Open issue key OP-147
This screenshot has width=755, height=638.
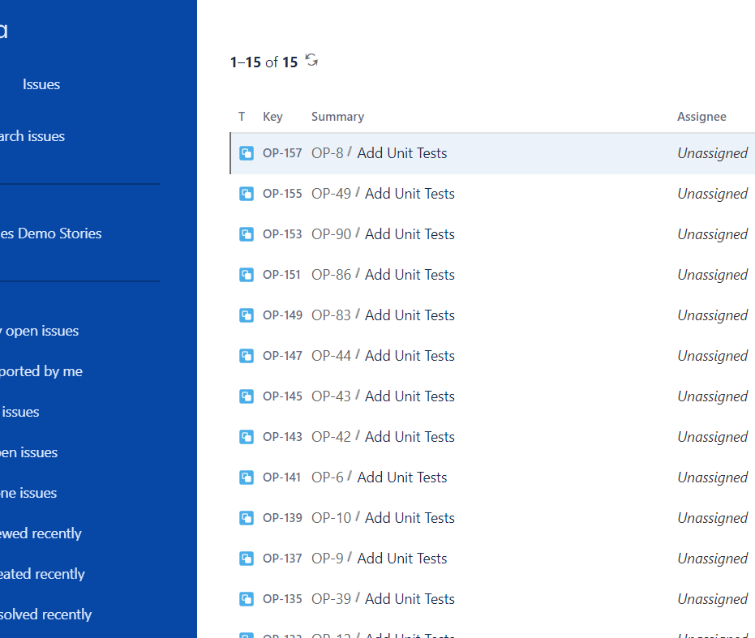282,355
